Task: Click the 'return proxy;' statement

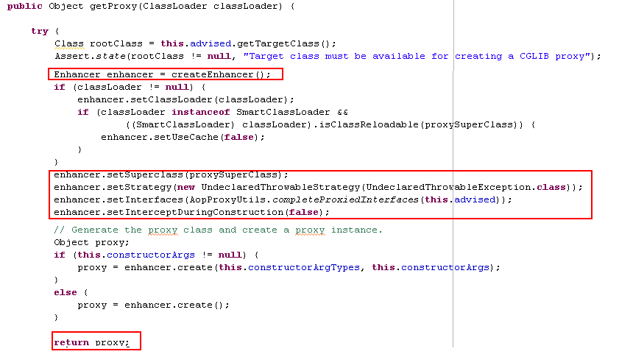Action: tap(92, 343)
